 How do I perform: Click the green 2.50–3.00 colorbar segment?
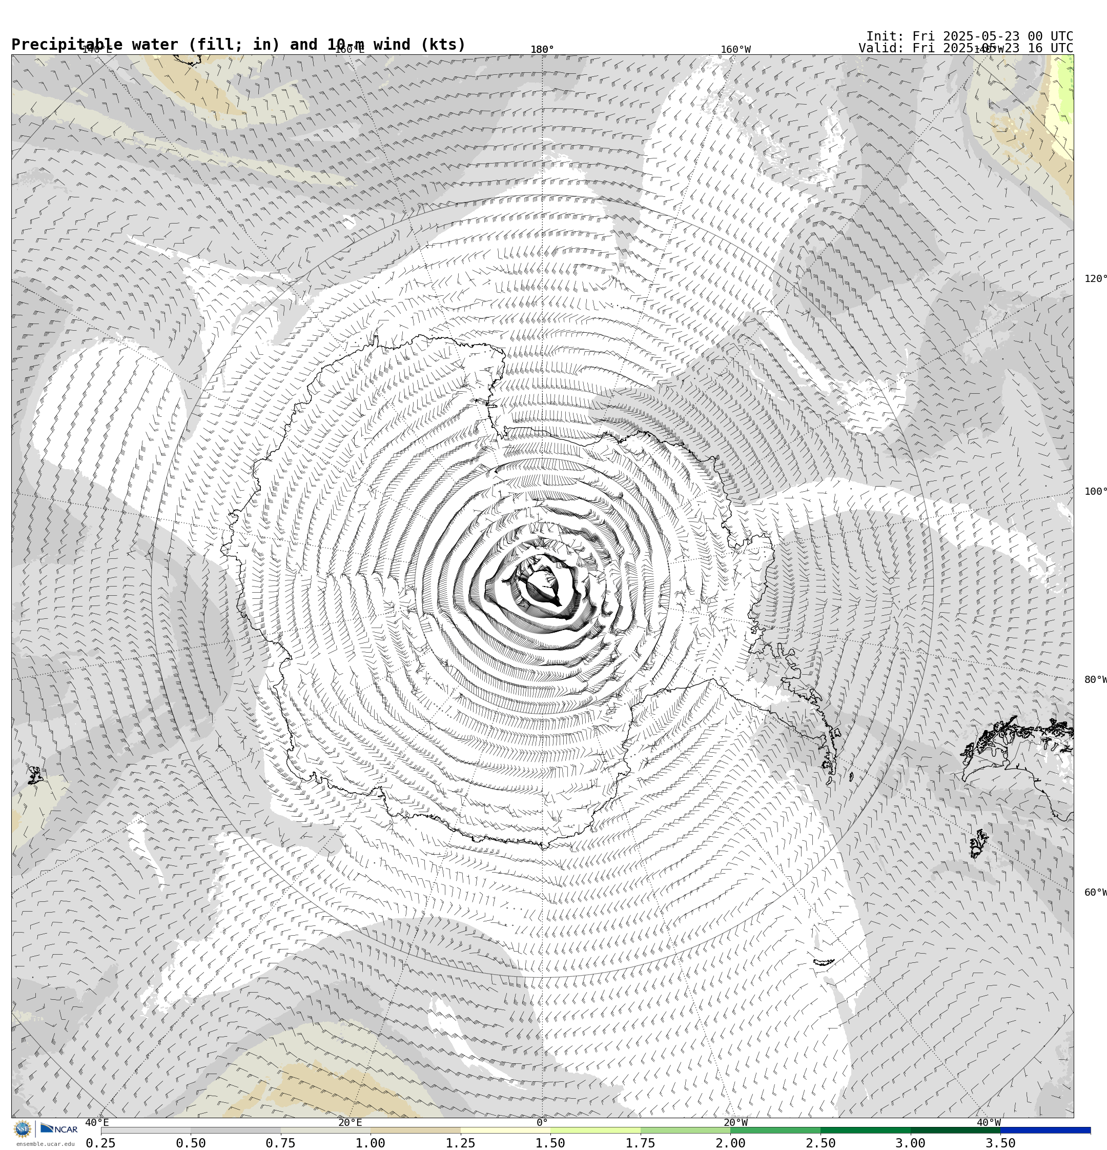[866, 1130]
